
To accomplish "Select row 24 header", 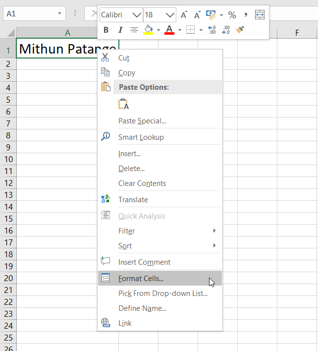I will [x=8, y=326].
